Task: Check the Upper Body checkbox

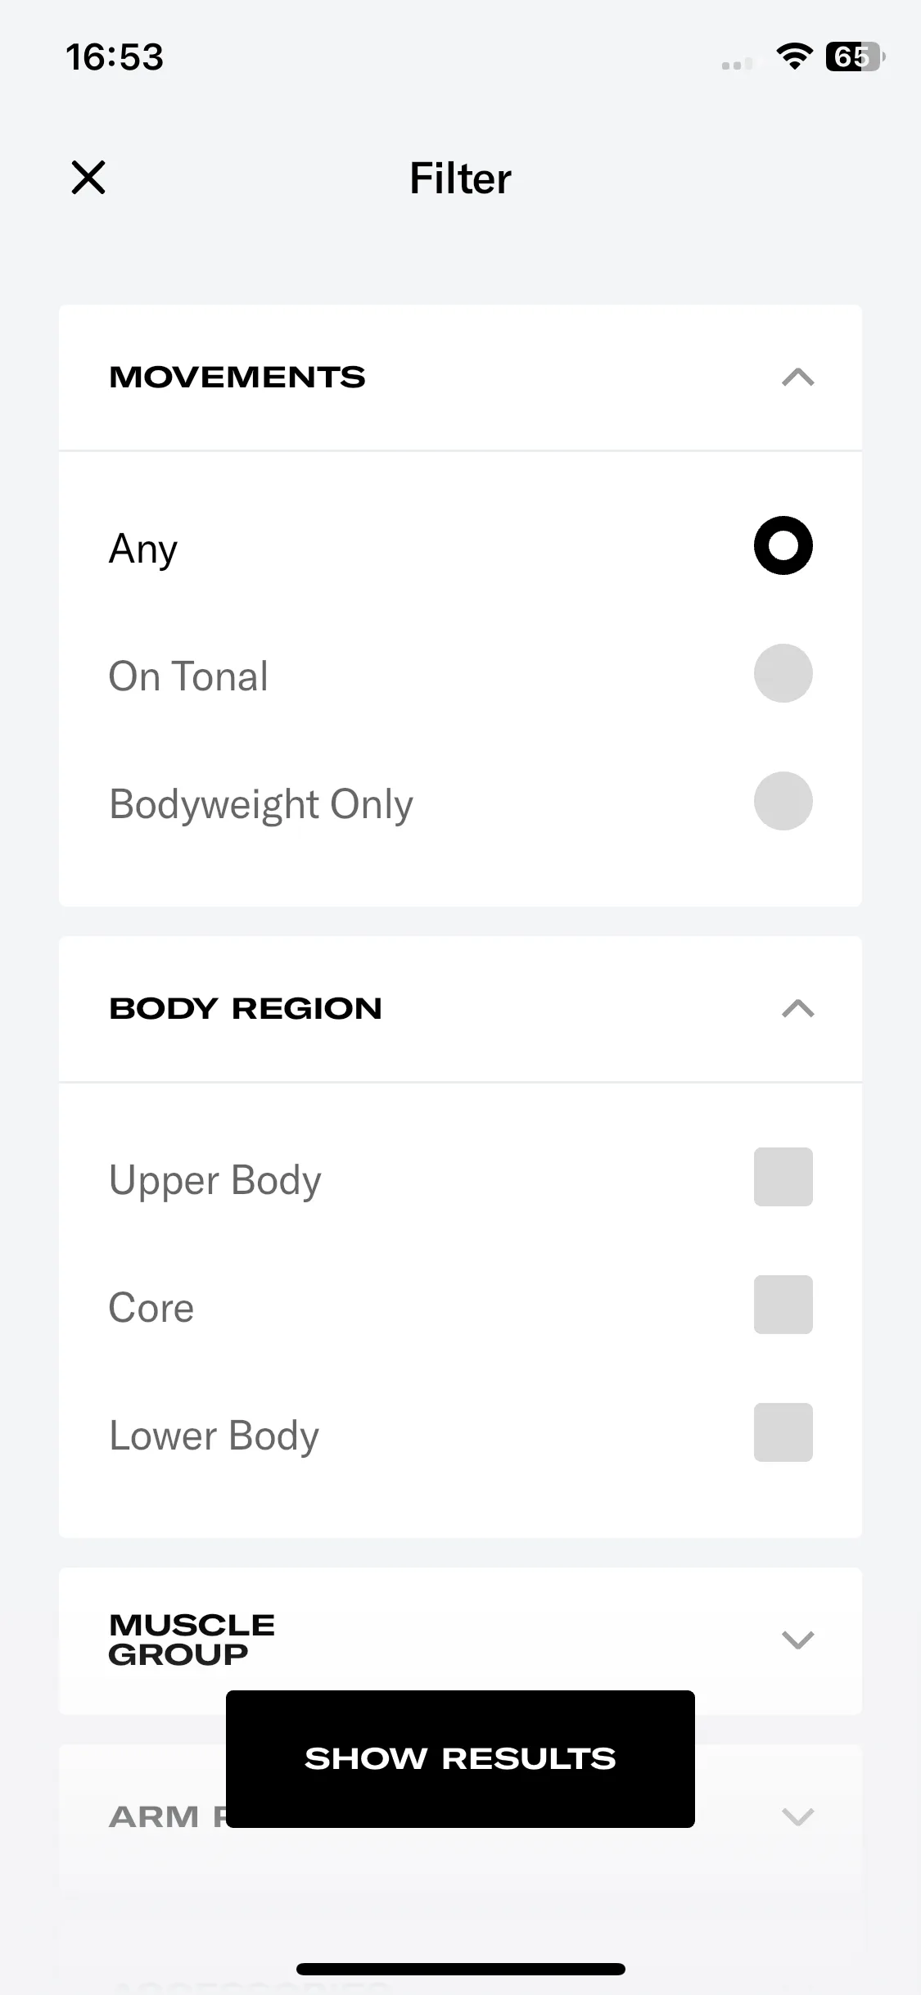Action: click(783, 1177)
